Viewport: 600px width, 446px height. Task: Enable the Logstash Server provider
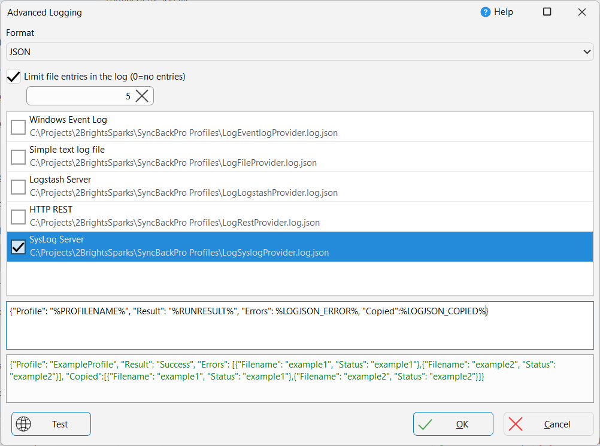[x=18, y=187]
